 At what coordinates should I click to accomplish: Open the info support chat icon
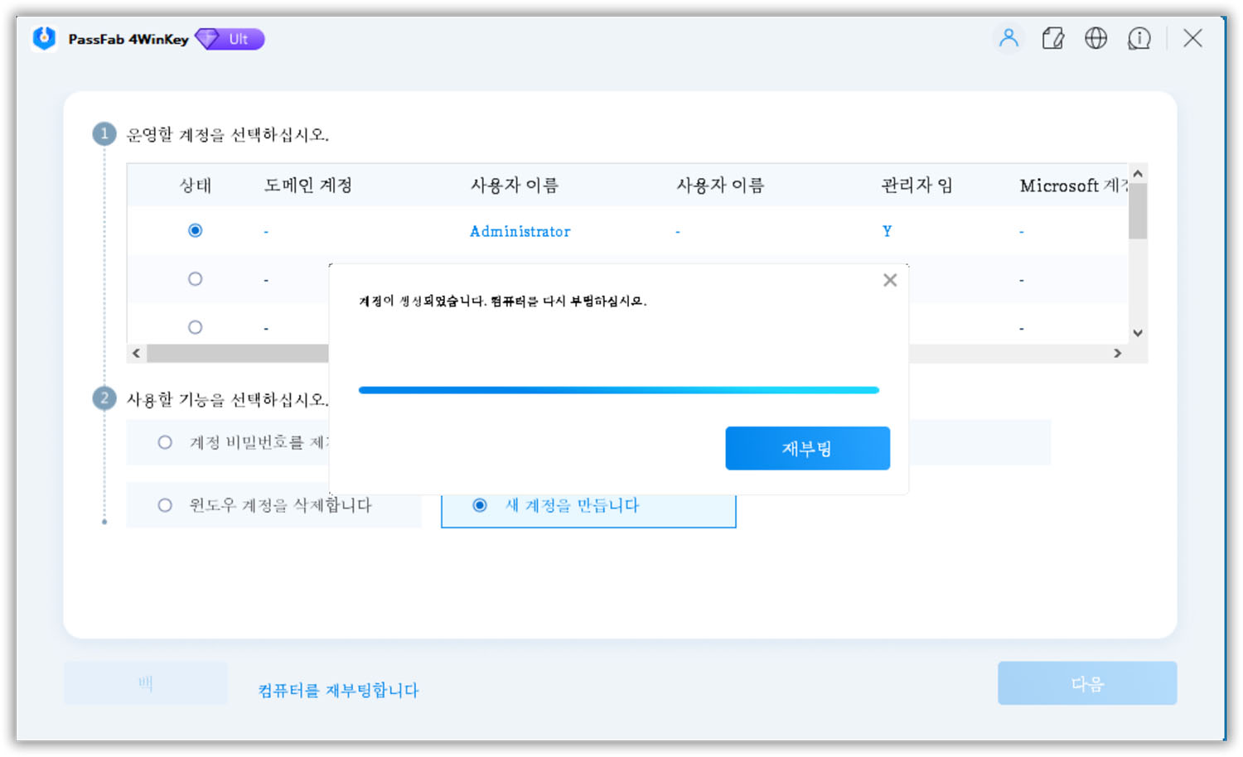[1139, 38]
